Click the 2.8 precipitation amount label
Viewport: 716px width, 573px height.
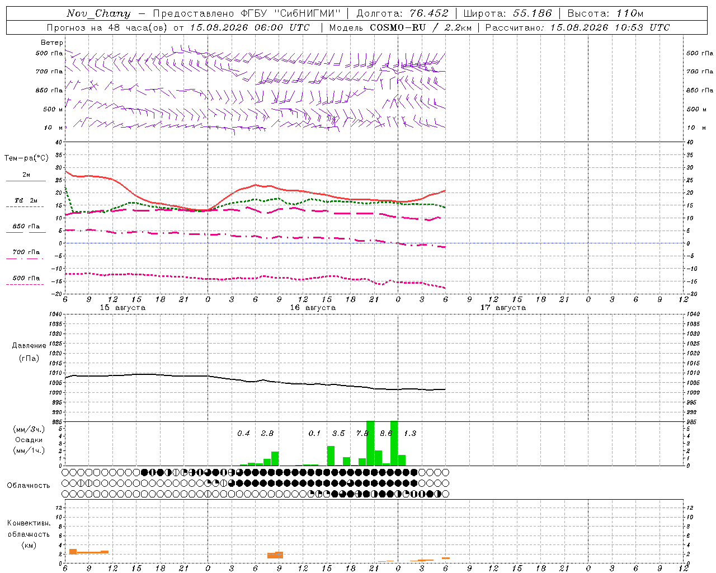(267, 433)
